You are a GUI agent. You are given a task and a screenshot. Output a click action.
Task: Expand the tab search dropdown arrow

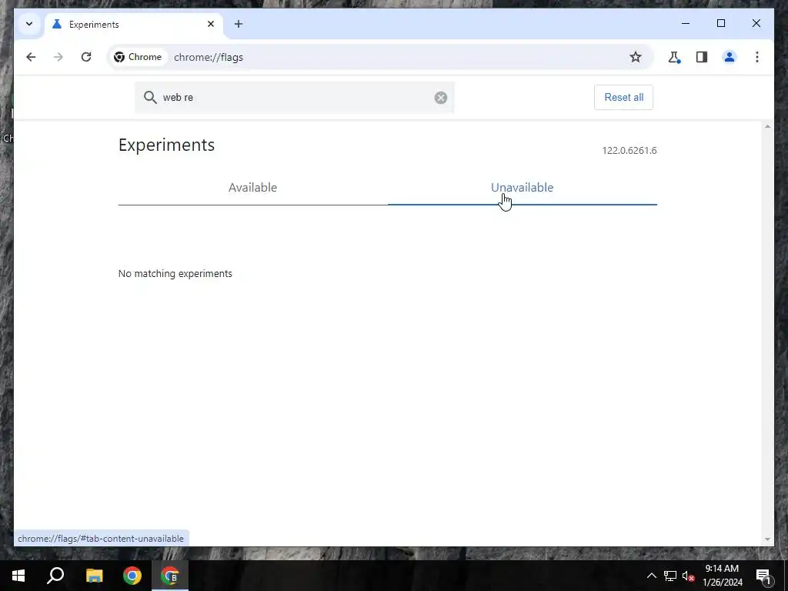(29, 24)
